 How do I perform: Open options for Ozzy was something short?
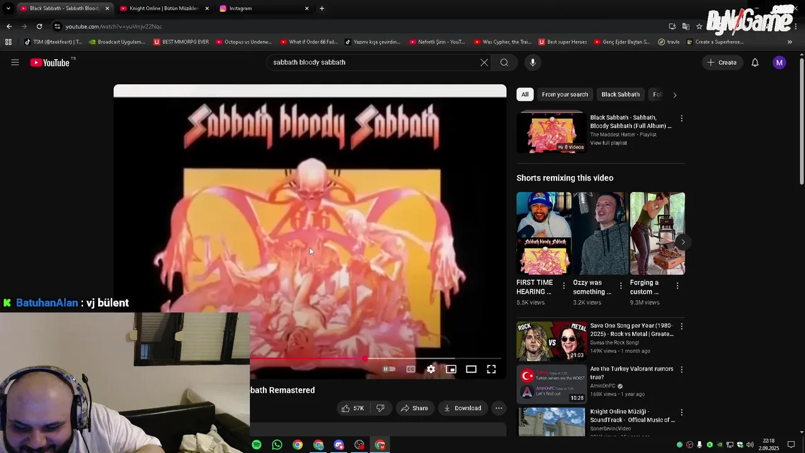coord(621,286)
